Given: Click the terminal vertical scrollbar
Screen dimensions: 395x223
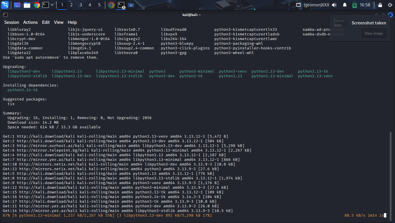Looking at the screenshot, I should point(391,174).
